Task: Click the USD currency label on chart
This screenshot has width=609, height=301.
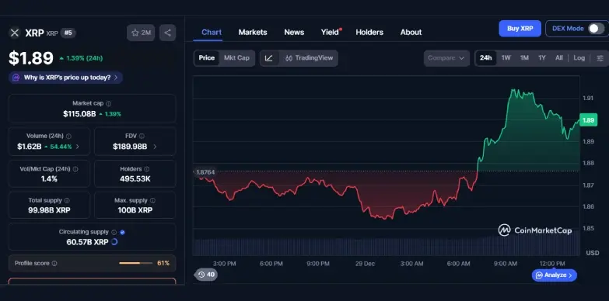Action: (x=593, y=253)
